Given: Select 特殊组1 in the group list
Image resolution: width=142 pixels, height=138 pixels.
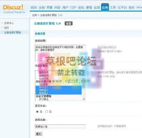Looking at the screenshot, I should (x=59, y=87).
